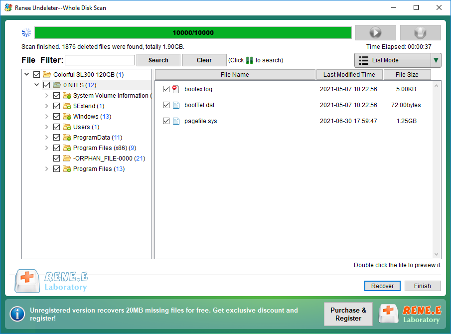The image size is (451, 334).
Task: Click the Windows folder icon
Action: (67, 116)
